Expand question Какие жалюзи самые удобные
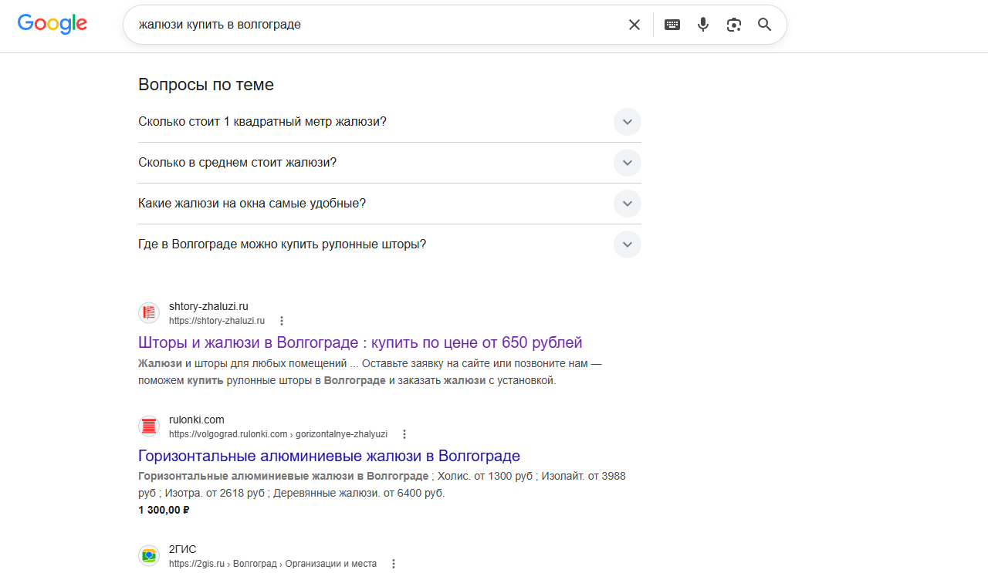Screen dimensions: 988x573 tap(628, 204)
